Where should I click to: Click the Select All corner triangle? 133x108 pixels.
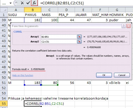pos(4,10)
